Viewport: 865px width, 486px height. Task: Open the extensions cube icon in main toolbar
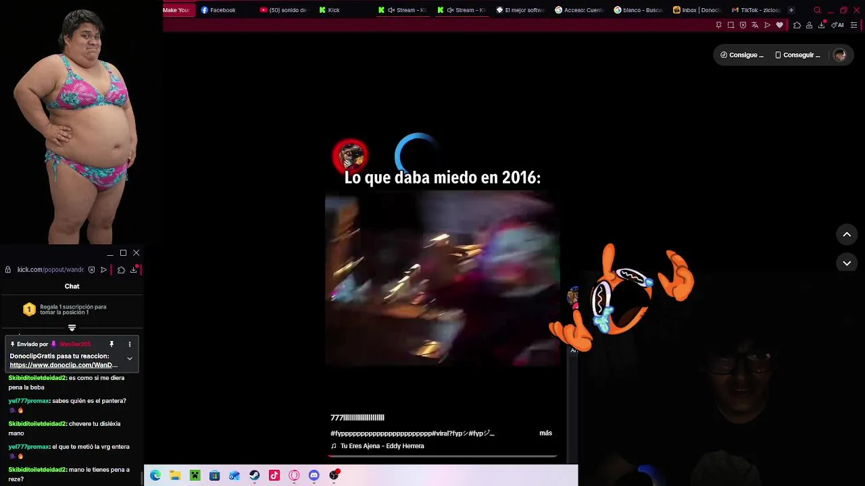coord(797,25)
